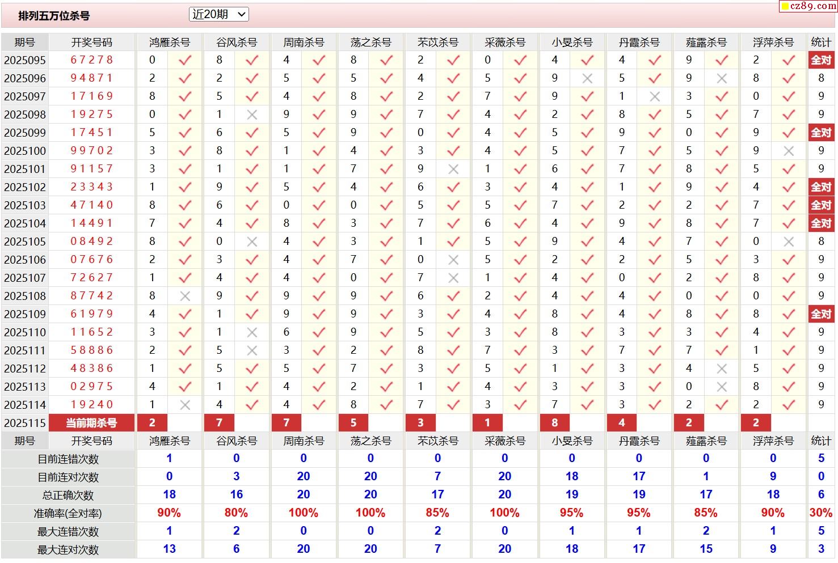Click the X mark for 薤露杀号 in row 2025096
This screenshot has width=838, height=563.
tap(722, 78)
